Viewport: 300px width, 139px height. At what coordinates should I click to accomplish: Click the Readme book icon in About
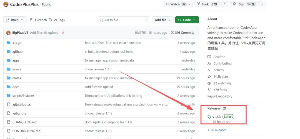pos(209,57)
